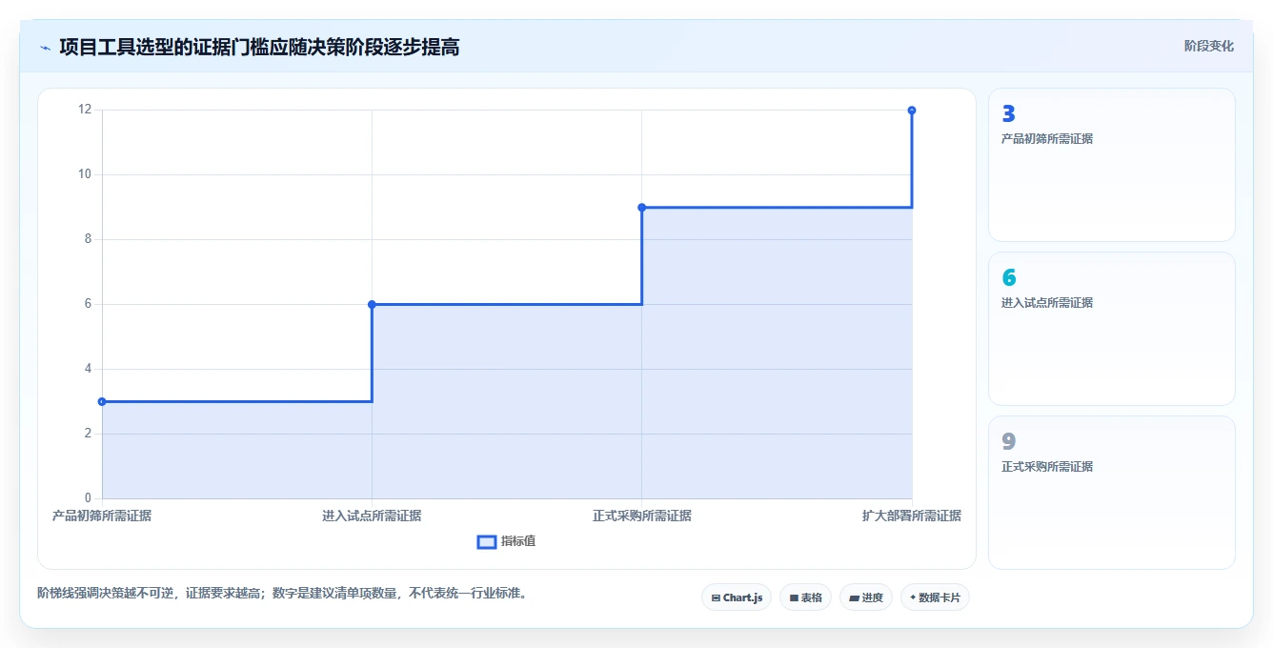The height and width of the screenshot is (648, 1273).
Task: Open the card showing value 6
Action: point(1112,329)
